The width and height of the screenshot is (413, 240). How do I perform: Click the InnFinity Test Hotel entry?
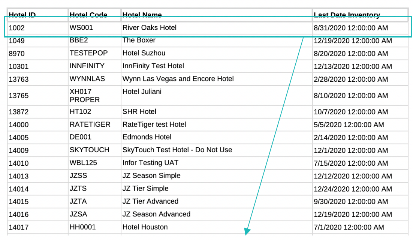click(x=153, y=66)
